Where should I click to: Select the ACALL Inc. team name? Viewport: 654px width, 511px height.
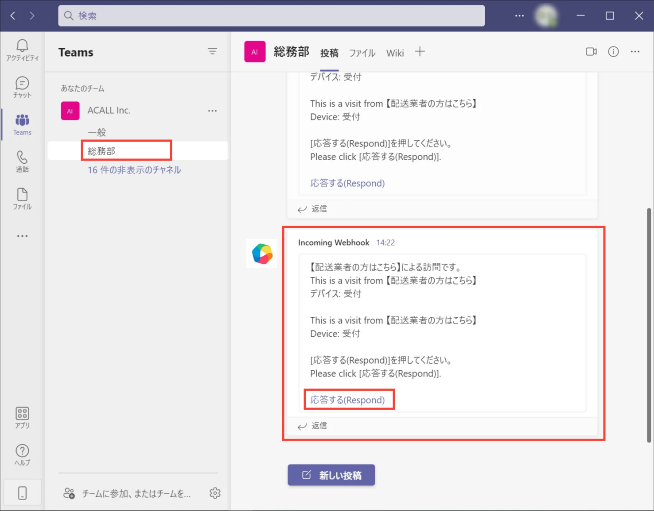click(x=109, y=111)
